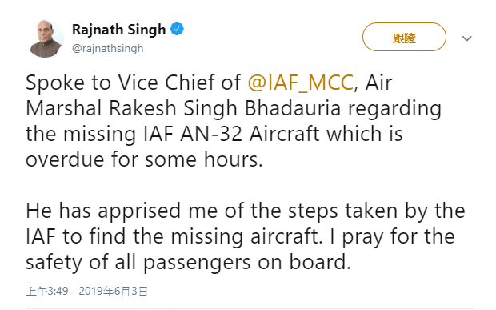Click the 跟隨 follow button

click(x=404, y=37)
